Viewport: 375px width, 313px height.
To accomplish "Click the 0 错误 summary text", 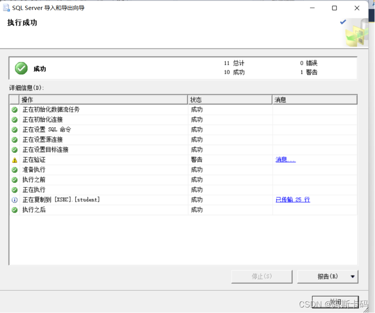I will (309, 63).
